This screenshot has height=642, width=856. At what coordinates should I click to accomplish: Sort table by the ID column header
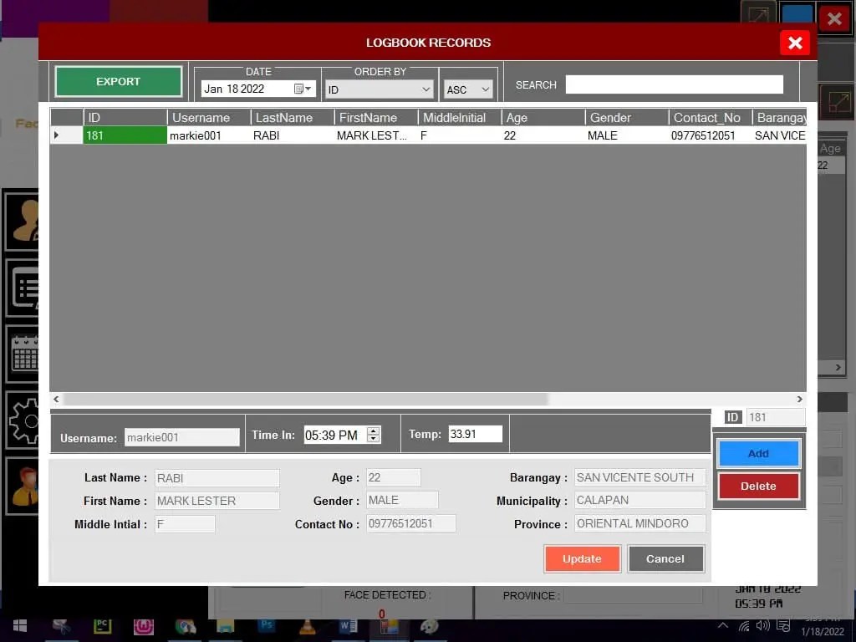coord(125,117)
